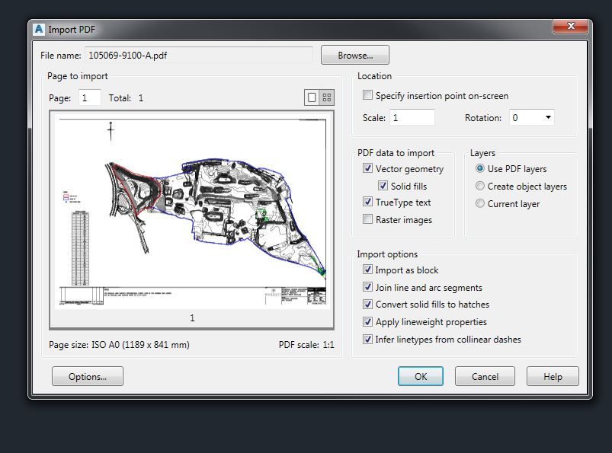Viewport: 612px width, 453px height.
Task: Uncheck the Vector geometry checkbox
Action: point(368,169)
